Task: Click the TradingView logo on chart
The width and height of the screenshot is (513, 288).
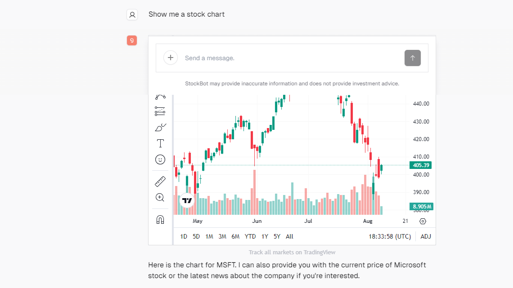Action: click(187, 200)
